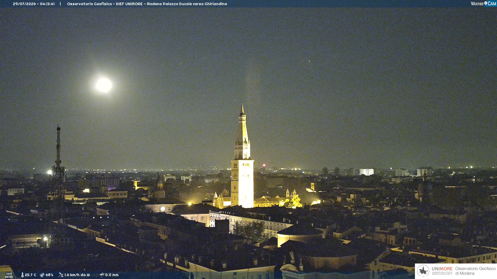Viewport: 497px width, 279px height.
Task: Click the humidity droplet icon
Action: [x=42, y=275]
